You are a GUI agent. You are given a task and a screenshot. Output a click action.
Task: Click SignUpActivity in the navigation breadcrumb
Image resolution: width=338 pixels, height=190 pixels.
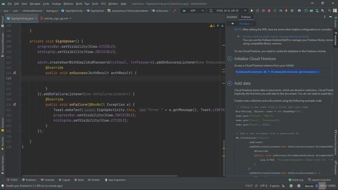click(x=72, y=11)
